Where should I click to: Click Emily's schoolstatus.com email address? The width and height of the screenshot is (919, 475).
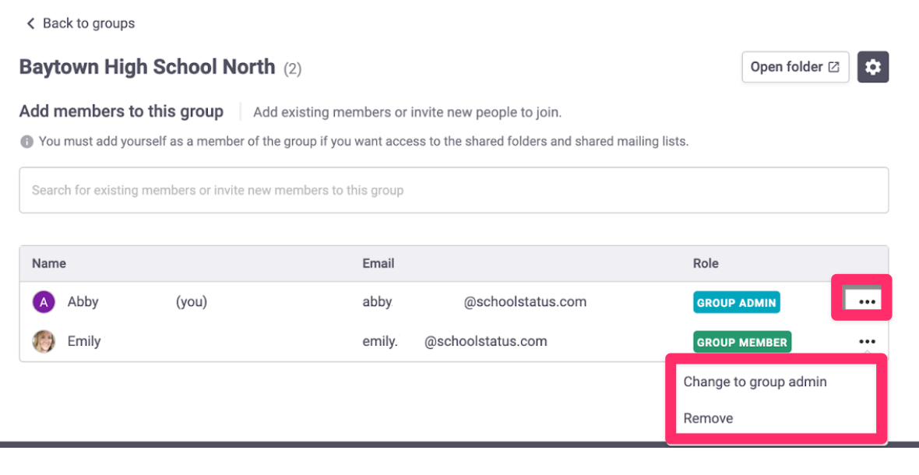pyautogui.click(x=455, y=342)
